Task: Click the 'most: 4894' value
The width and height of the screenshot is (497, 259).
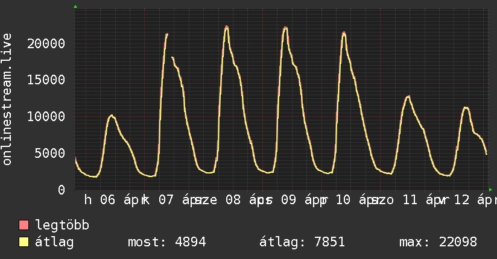Action: click(x=167, y=242)
